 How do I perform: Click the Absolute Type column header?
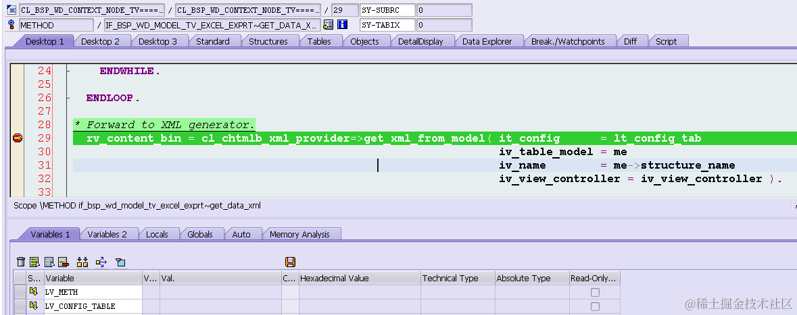click(532, 278)
